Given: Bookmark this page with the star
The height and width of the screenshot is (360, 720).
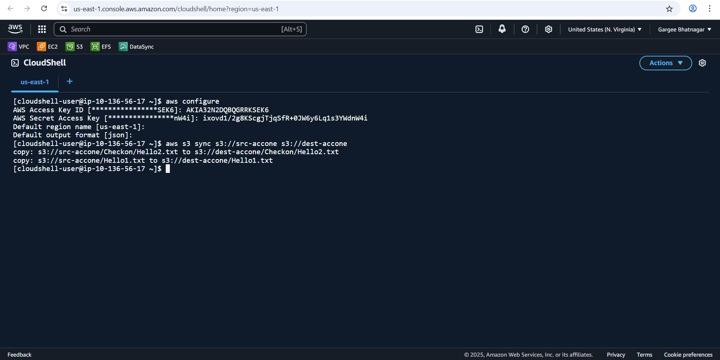Looking at the screenshot, I should 669,9.
